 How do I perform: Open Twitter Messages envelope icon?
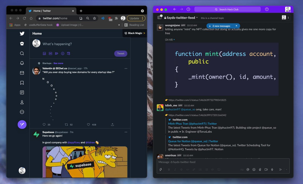22,73
